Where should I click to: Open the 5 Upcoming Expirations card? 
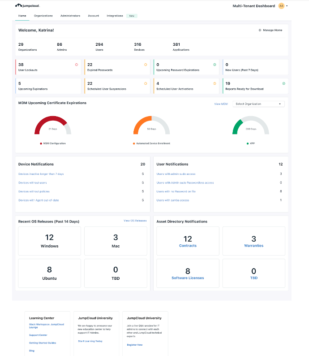click(48, 86)
